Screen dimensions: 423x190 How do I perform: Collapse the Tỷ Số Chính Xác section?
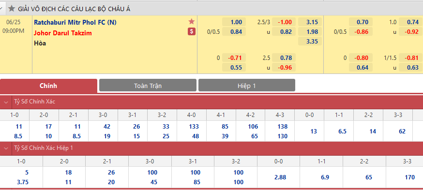tap(6, 102)
